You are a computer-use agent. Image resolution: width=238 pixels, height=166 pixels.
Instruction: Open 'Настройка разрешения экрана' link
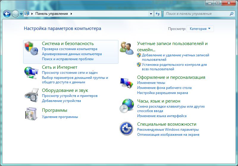pos(162,93)
